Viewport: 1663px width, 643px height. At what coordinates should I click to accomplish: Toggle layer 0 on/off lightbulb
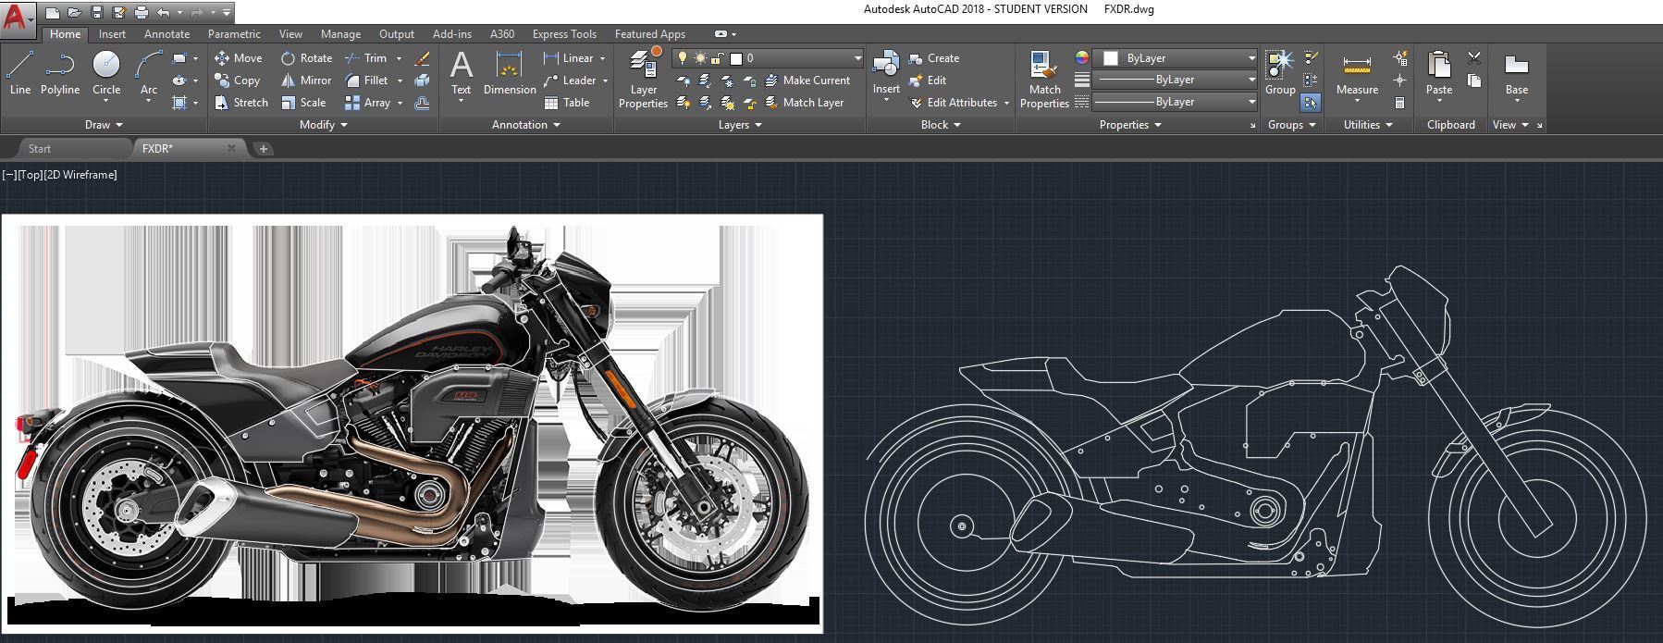(x=683, y=58)
